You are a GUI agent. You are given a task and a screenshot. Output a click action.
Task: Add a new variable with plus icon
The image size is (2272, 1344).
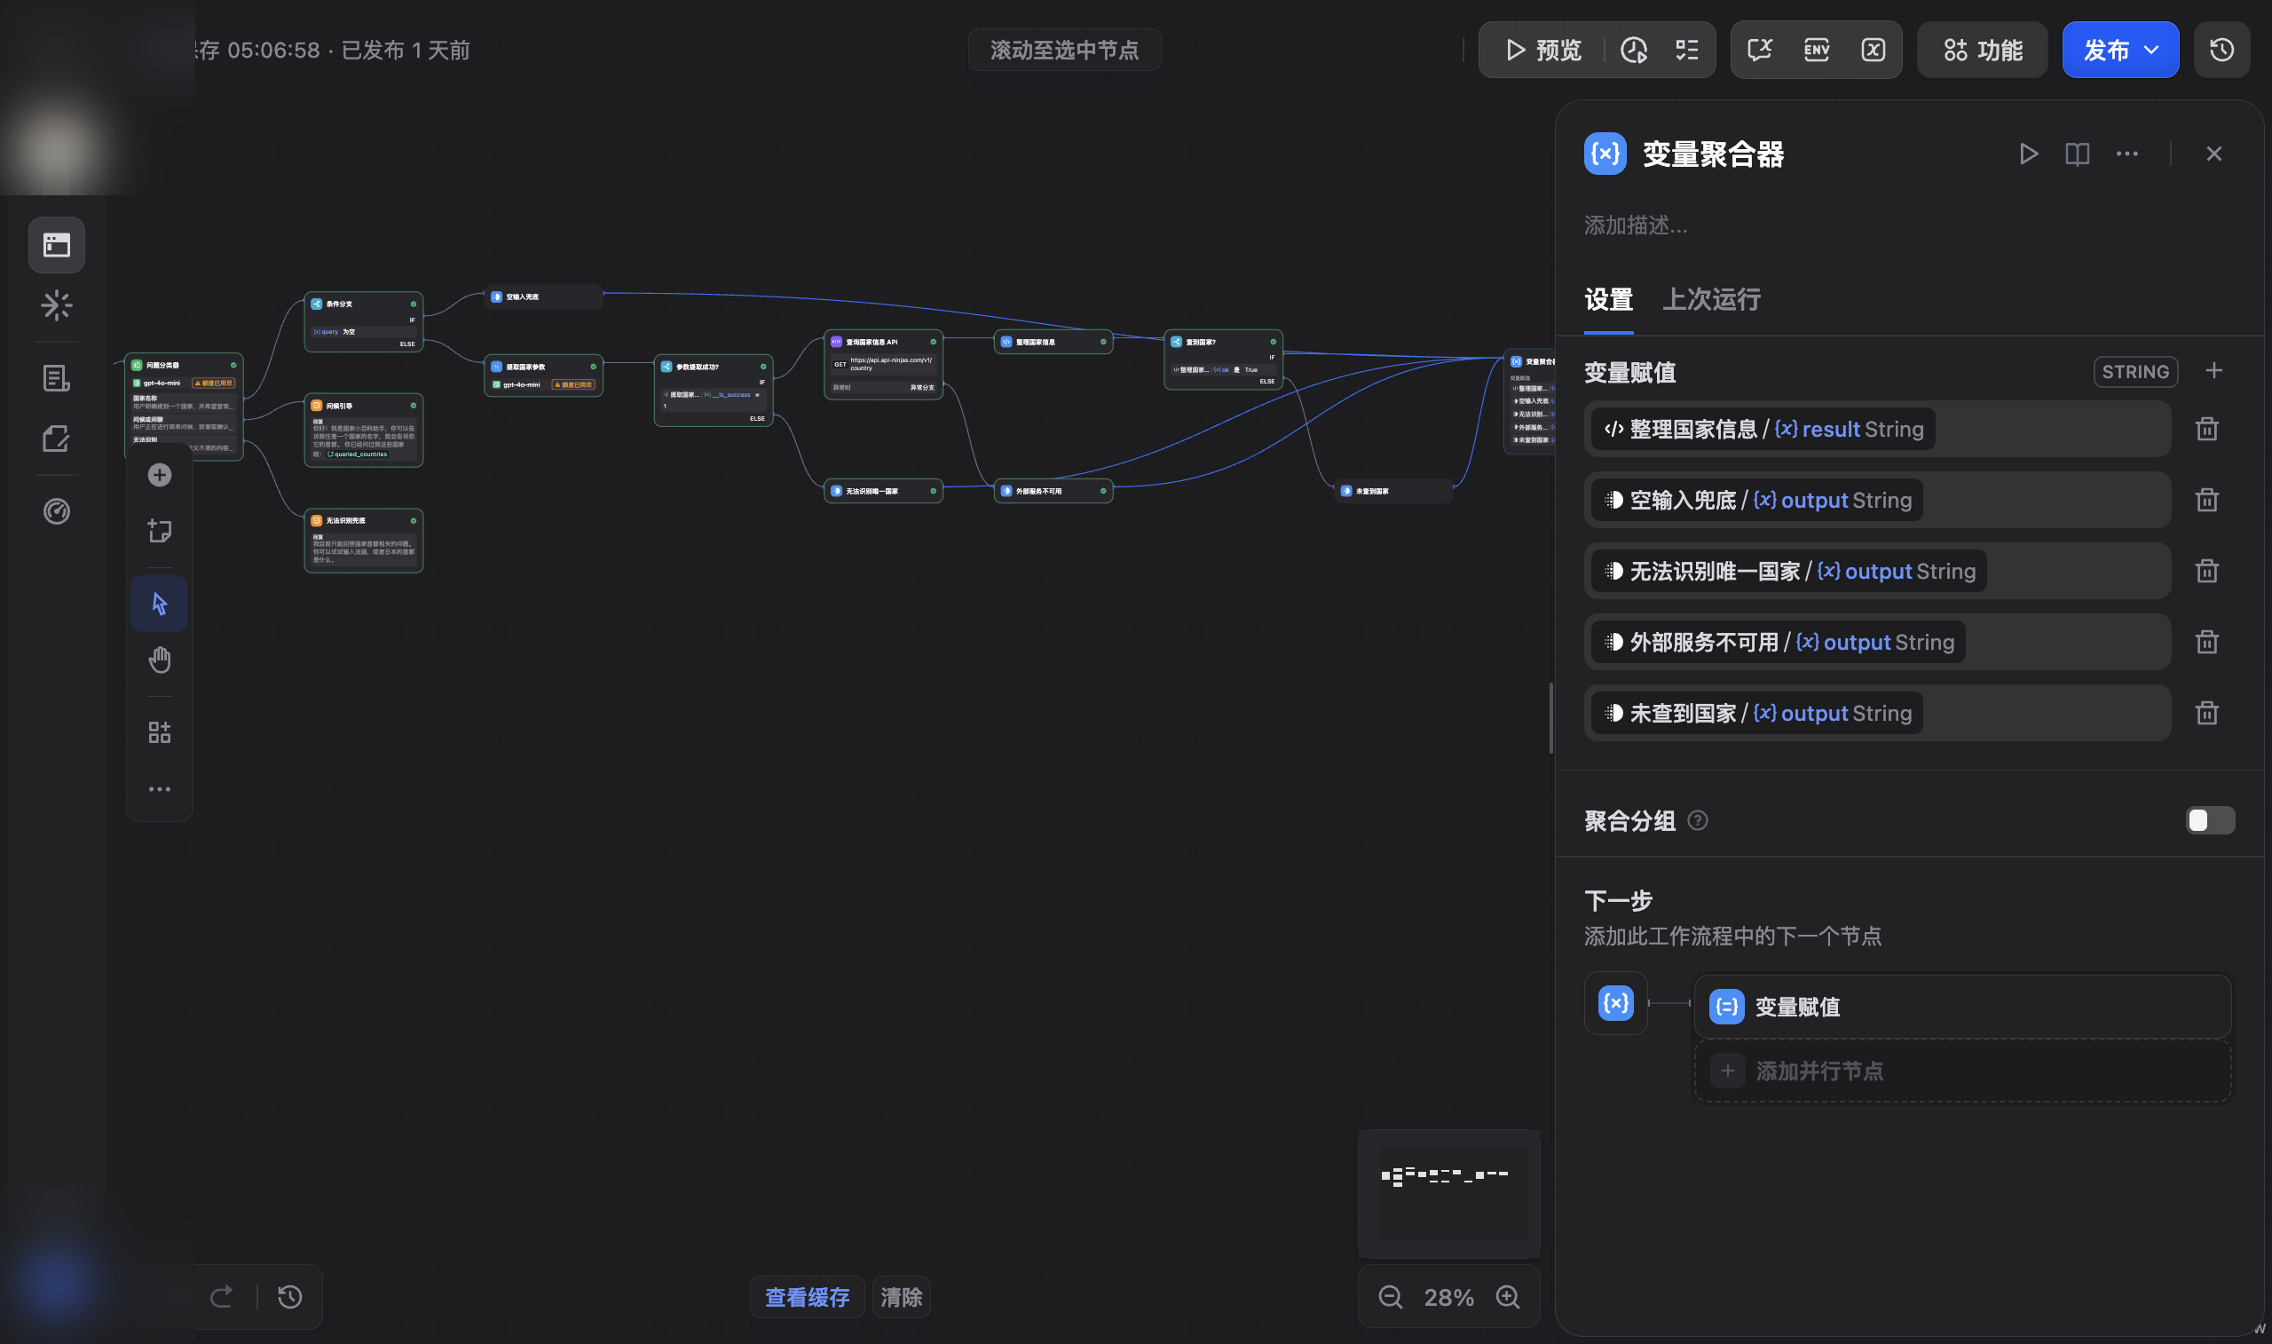pyautogui.click(x=2213, y=371)
